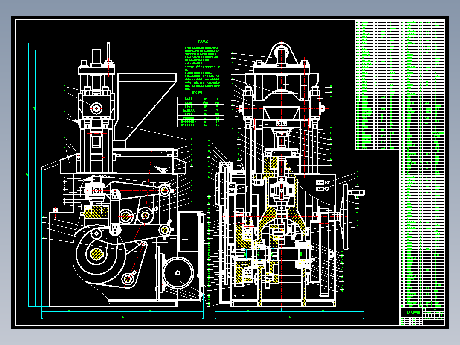Select the green technical notes paragraph block
Screen dimensions: 460x345
click(202, 68)
